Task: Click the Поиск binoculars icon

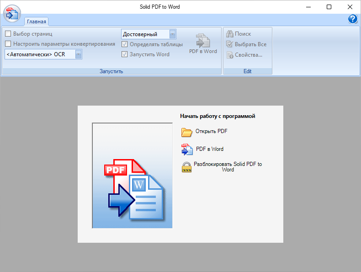Action: 229,34
